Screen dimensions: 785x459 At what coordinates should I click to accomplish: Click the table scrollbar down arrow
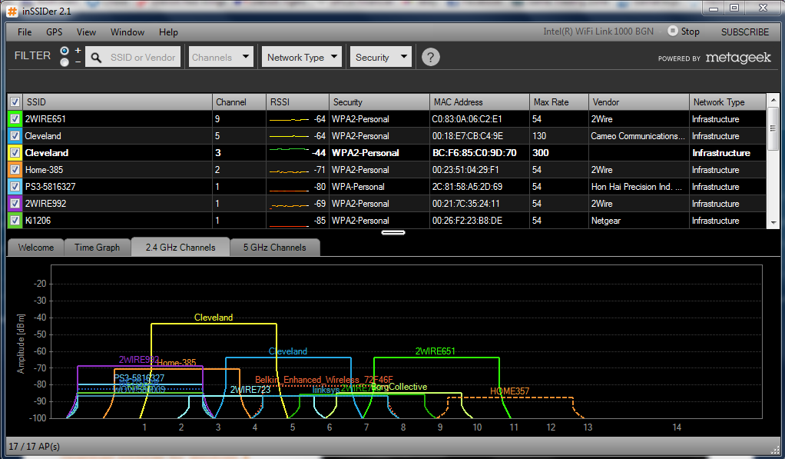(x=773, y=222)
